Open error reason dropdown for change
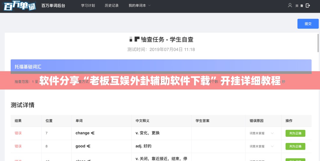320x161 pixels. (262, 133)
